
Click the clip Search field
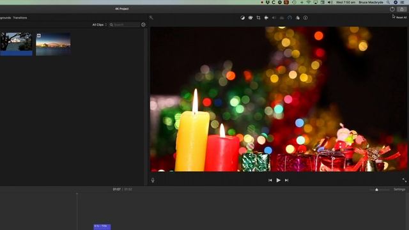pos(125,24)
